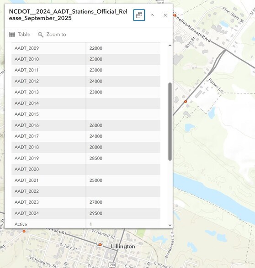Click the route 210 highway shield
The height and width of the screenshot is (268, 255).
(112, 265)
